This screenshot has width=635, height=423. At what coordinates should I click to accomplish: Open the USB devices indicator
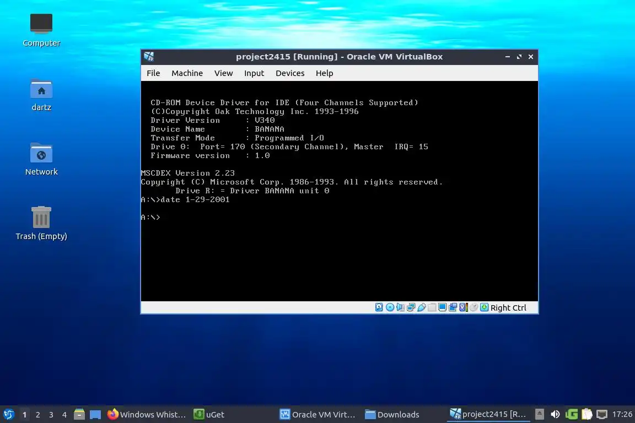pyautogui.click(x=421, y=307)
